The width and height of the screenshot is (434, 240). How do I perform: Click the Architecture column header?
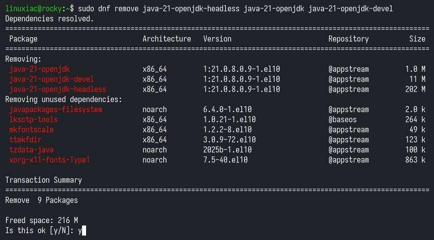(166, 39)
